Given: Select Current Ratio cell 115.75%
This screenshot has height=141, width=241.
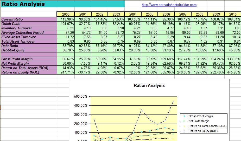Looking at the screenshot, I should pyautogui.click(x=200, y=19).
